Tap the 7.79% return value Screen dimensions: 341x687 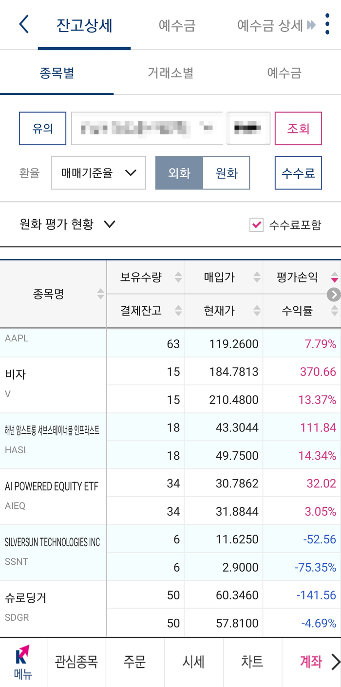(320, 344)
